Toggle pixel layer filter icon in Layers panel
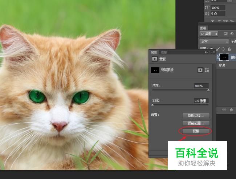Viewport: 236px width, 179px height. pos(225,34)
